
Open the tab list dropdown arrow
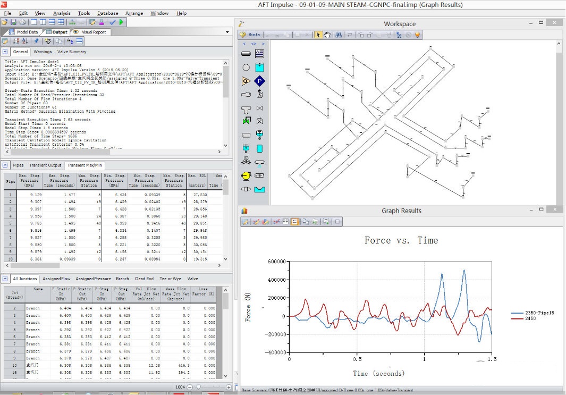coord(227,32)
